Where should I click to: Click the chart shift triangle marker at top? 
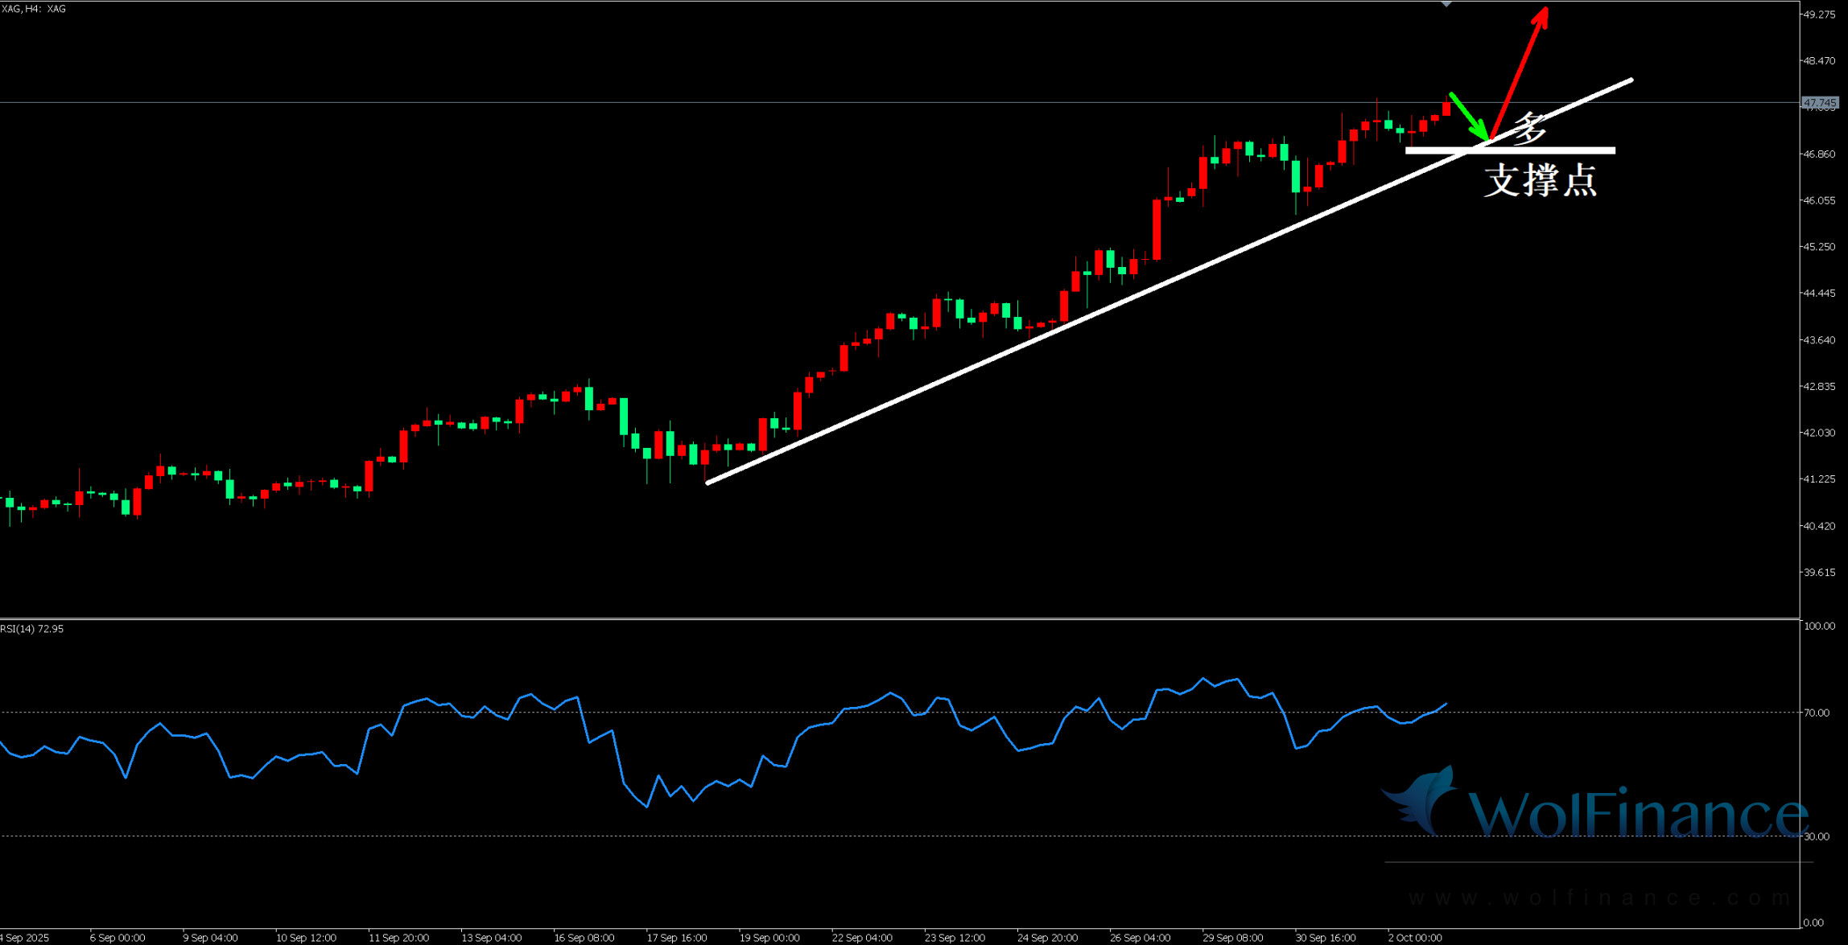point(1446,4)
